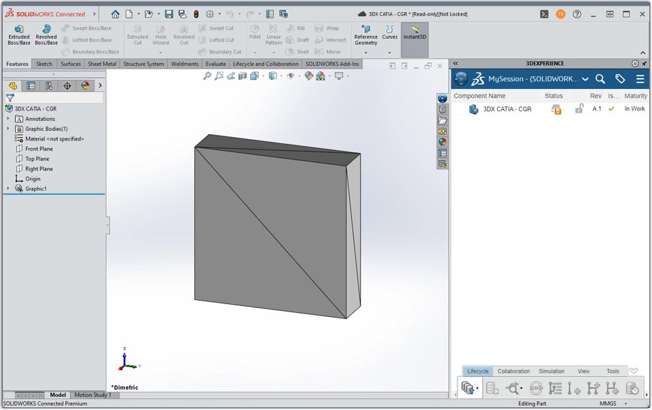The height and width of the screenshot is (410, 652).
Task: Open the Sheet Metal tab
Action: [102, 64]
